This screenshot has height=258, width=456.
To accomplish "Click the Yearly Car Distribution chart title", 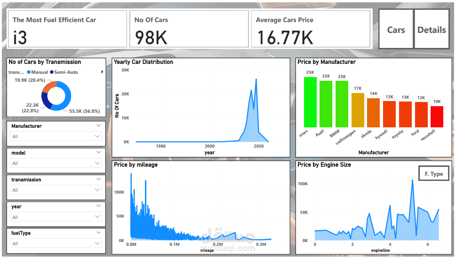I will coord(144,62).
